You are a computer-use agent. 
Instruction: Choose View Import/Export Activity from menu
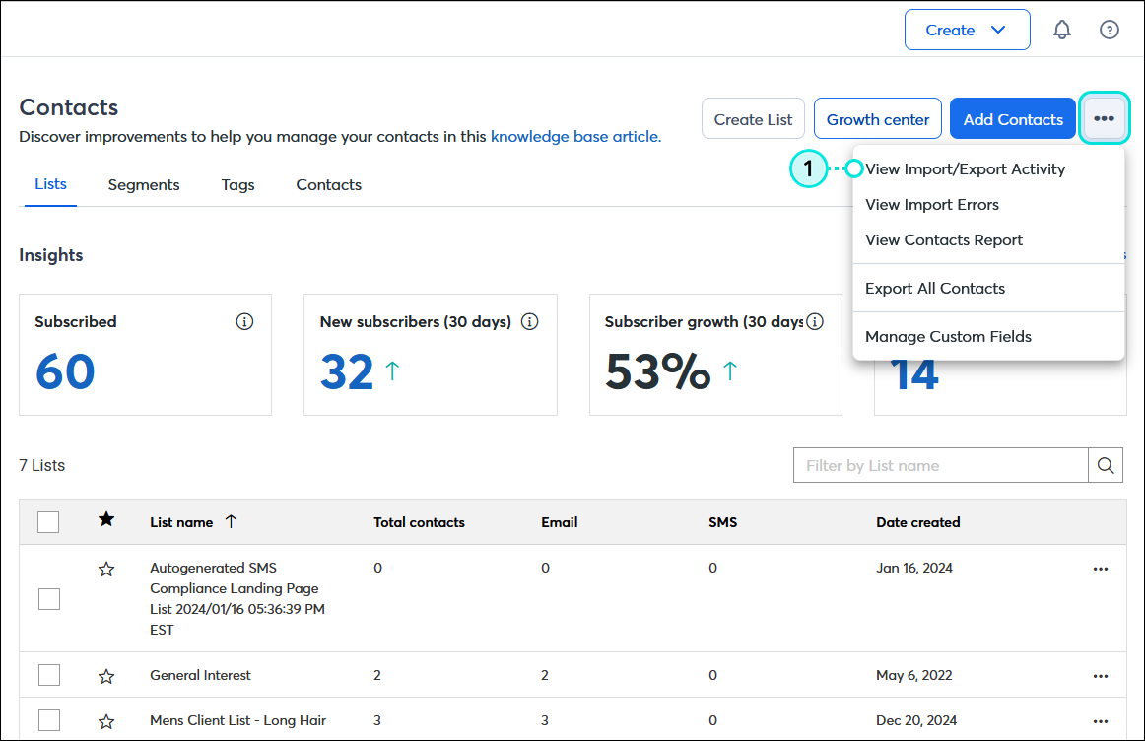[965, 168]
